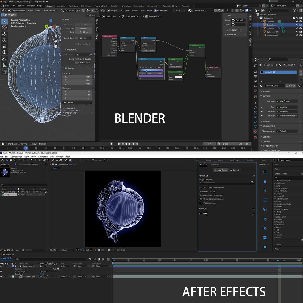
Task: Select the Eraser tool in After Effects
Action: point(61,160)
